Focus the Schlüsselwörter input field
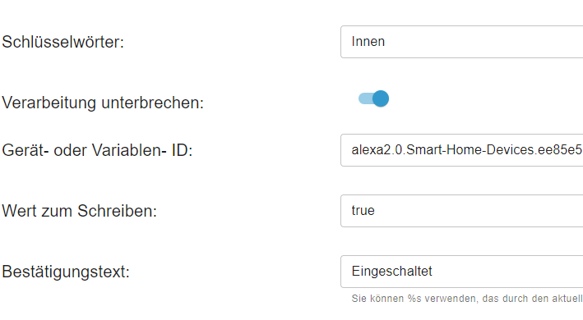The height and width of the screenshot is (320, 583). (x=462, y=42)
